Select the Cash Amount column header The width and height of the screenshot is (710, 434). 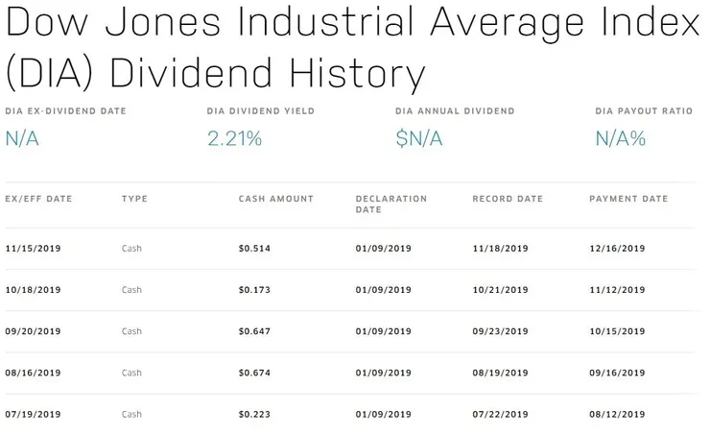(x=275, y=199)
